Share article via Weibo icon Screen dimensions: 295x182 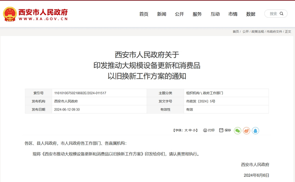point(247,131)
